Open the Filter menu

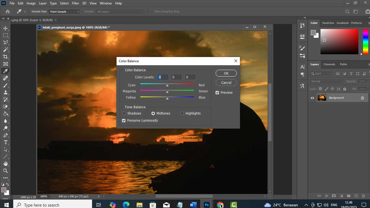[x=75, y=3]
